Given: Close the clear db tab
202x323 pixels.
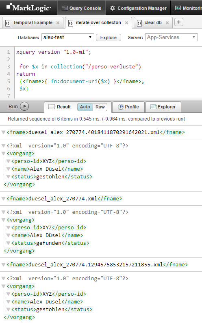Looking at the screenshot, I should point(167,23).
